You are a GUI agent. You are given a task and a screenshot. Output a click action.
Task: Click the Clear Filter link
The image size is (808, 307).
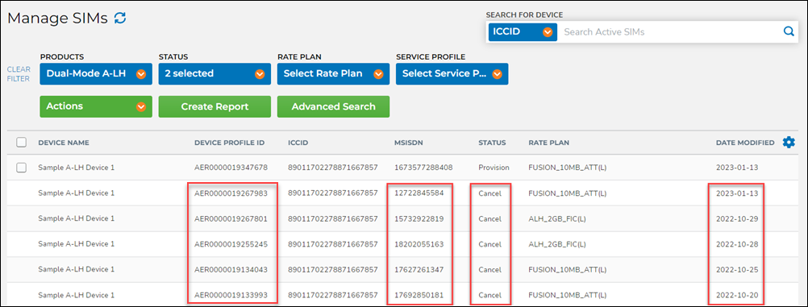click(19, 74)
